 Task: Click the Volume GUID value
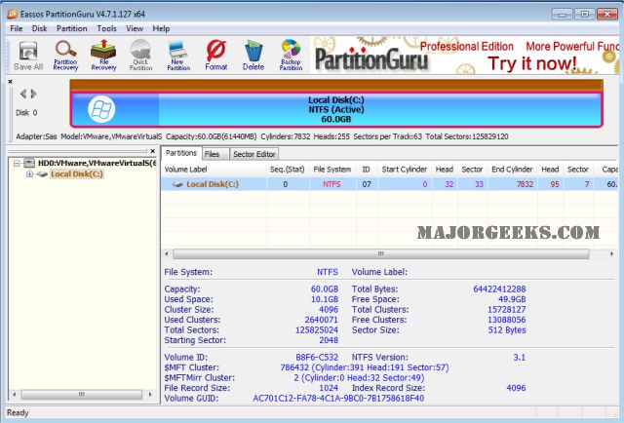tap(338, 399)
